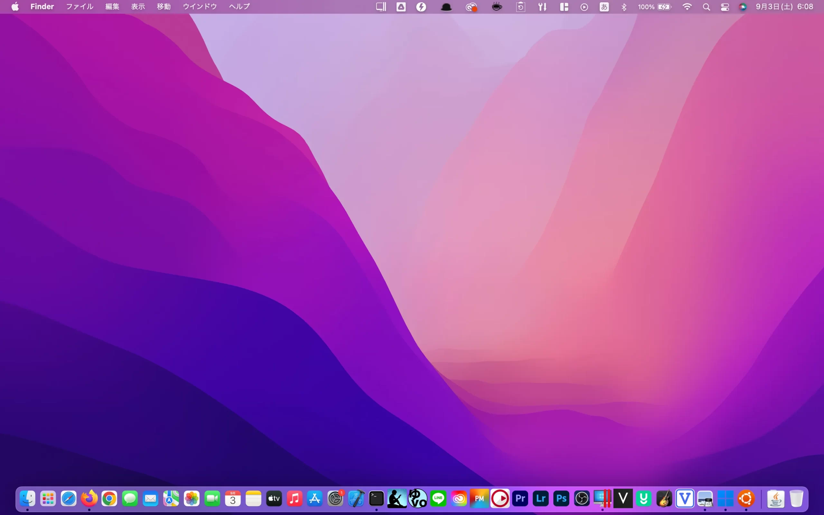Screen dimensions: 824x515
Task: Open date and time 9月3日(土) 6:08
Action: click(784, 7)
